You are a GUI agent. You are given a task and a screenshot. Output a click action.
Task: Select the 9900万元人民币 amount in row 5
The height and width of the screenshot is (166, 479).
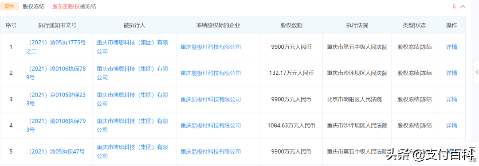click(291, 151)
